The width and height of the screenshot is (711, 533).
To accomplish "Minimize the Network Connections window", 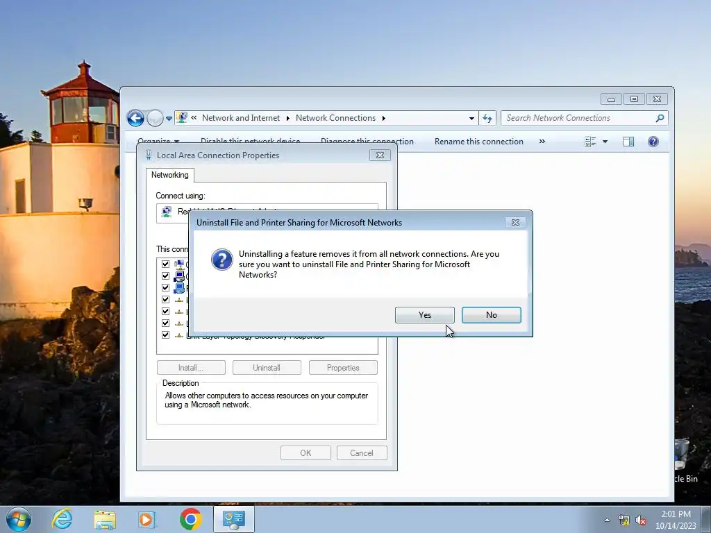I will click(611, 99).
